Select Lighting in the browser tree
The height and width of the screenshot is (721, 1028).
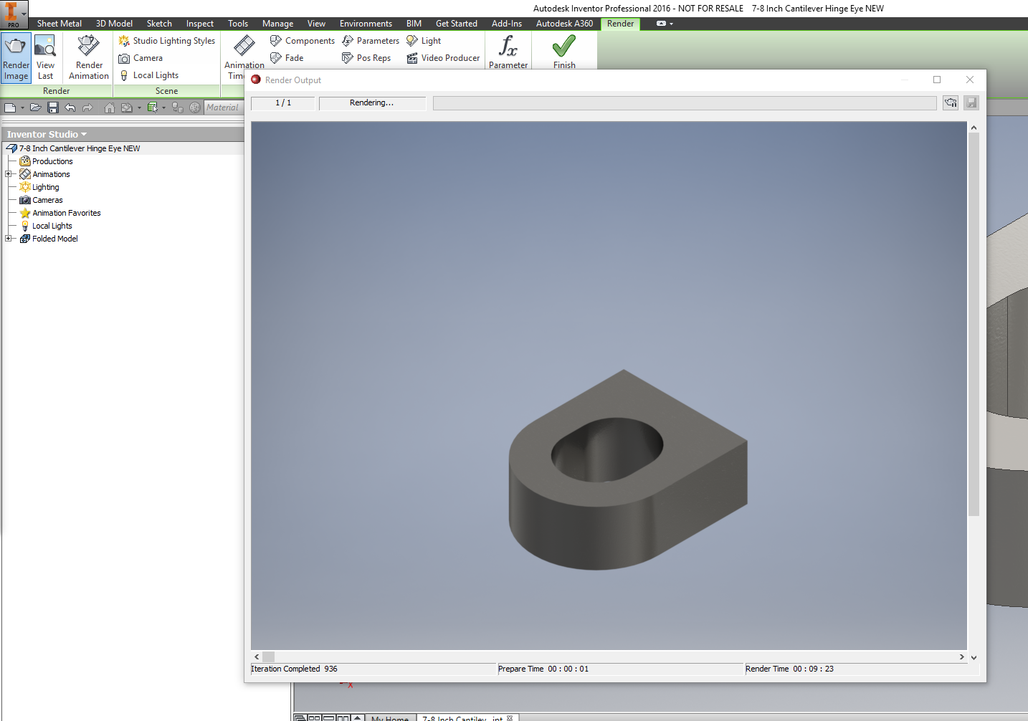[x=44, y=186]
